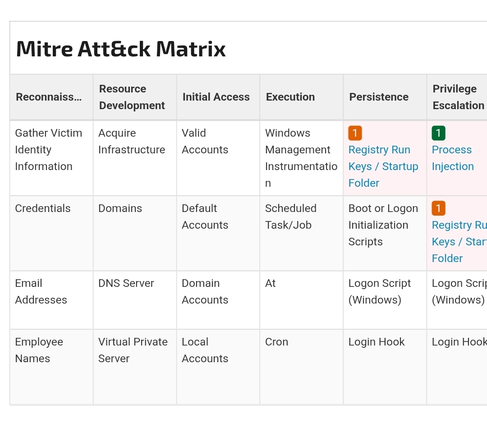Open Registry Run Keys link under Persistence
487x424 pixels.
[x=383, y=166]
